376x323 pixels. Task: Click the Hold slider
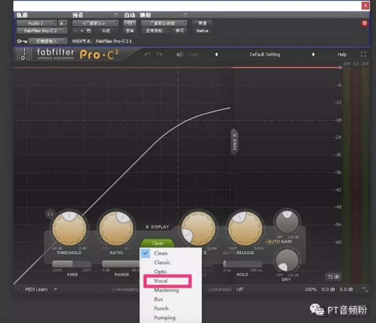pos(243,263)
